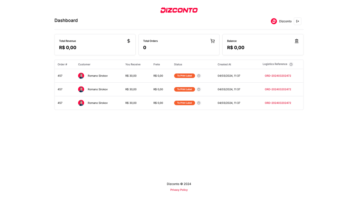The height and width of the screenshot is (201, 358).
Task: Click the Logistics Reference column header text
Action: [x=275, y=64]
